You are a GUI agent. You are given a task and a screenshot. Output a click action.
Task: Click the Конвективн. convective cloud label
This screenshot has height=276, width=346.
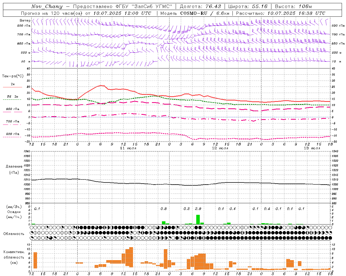14,252
